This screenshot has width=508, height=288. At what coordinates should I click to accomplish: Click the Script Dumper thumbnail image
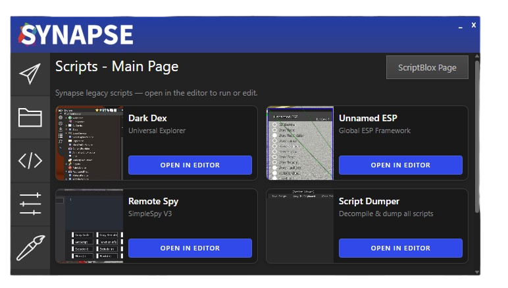pyautogui.click(x=300, y=226)
